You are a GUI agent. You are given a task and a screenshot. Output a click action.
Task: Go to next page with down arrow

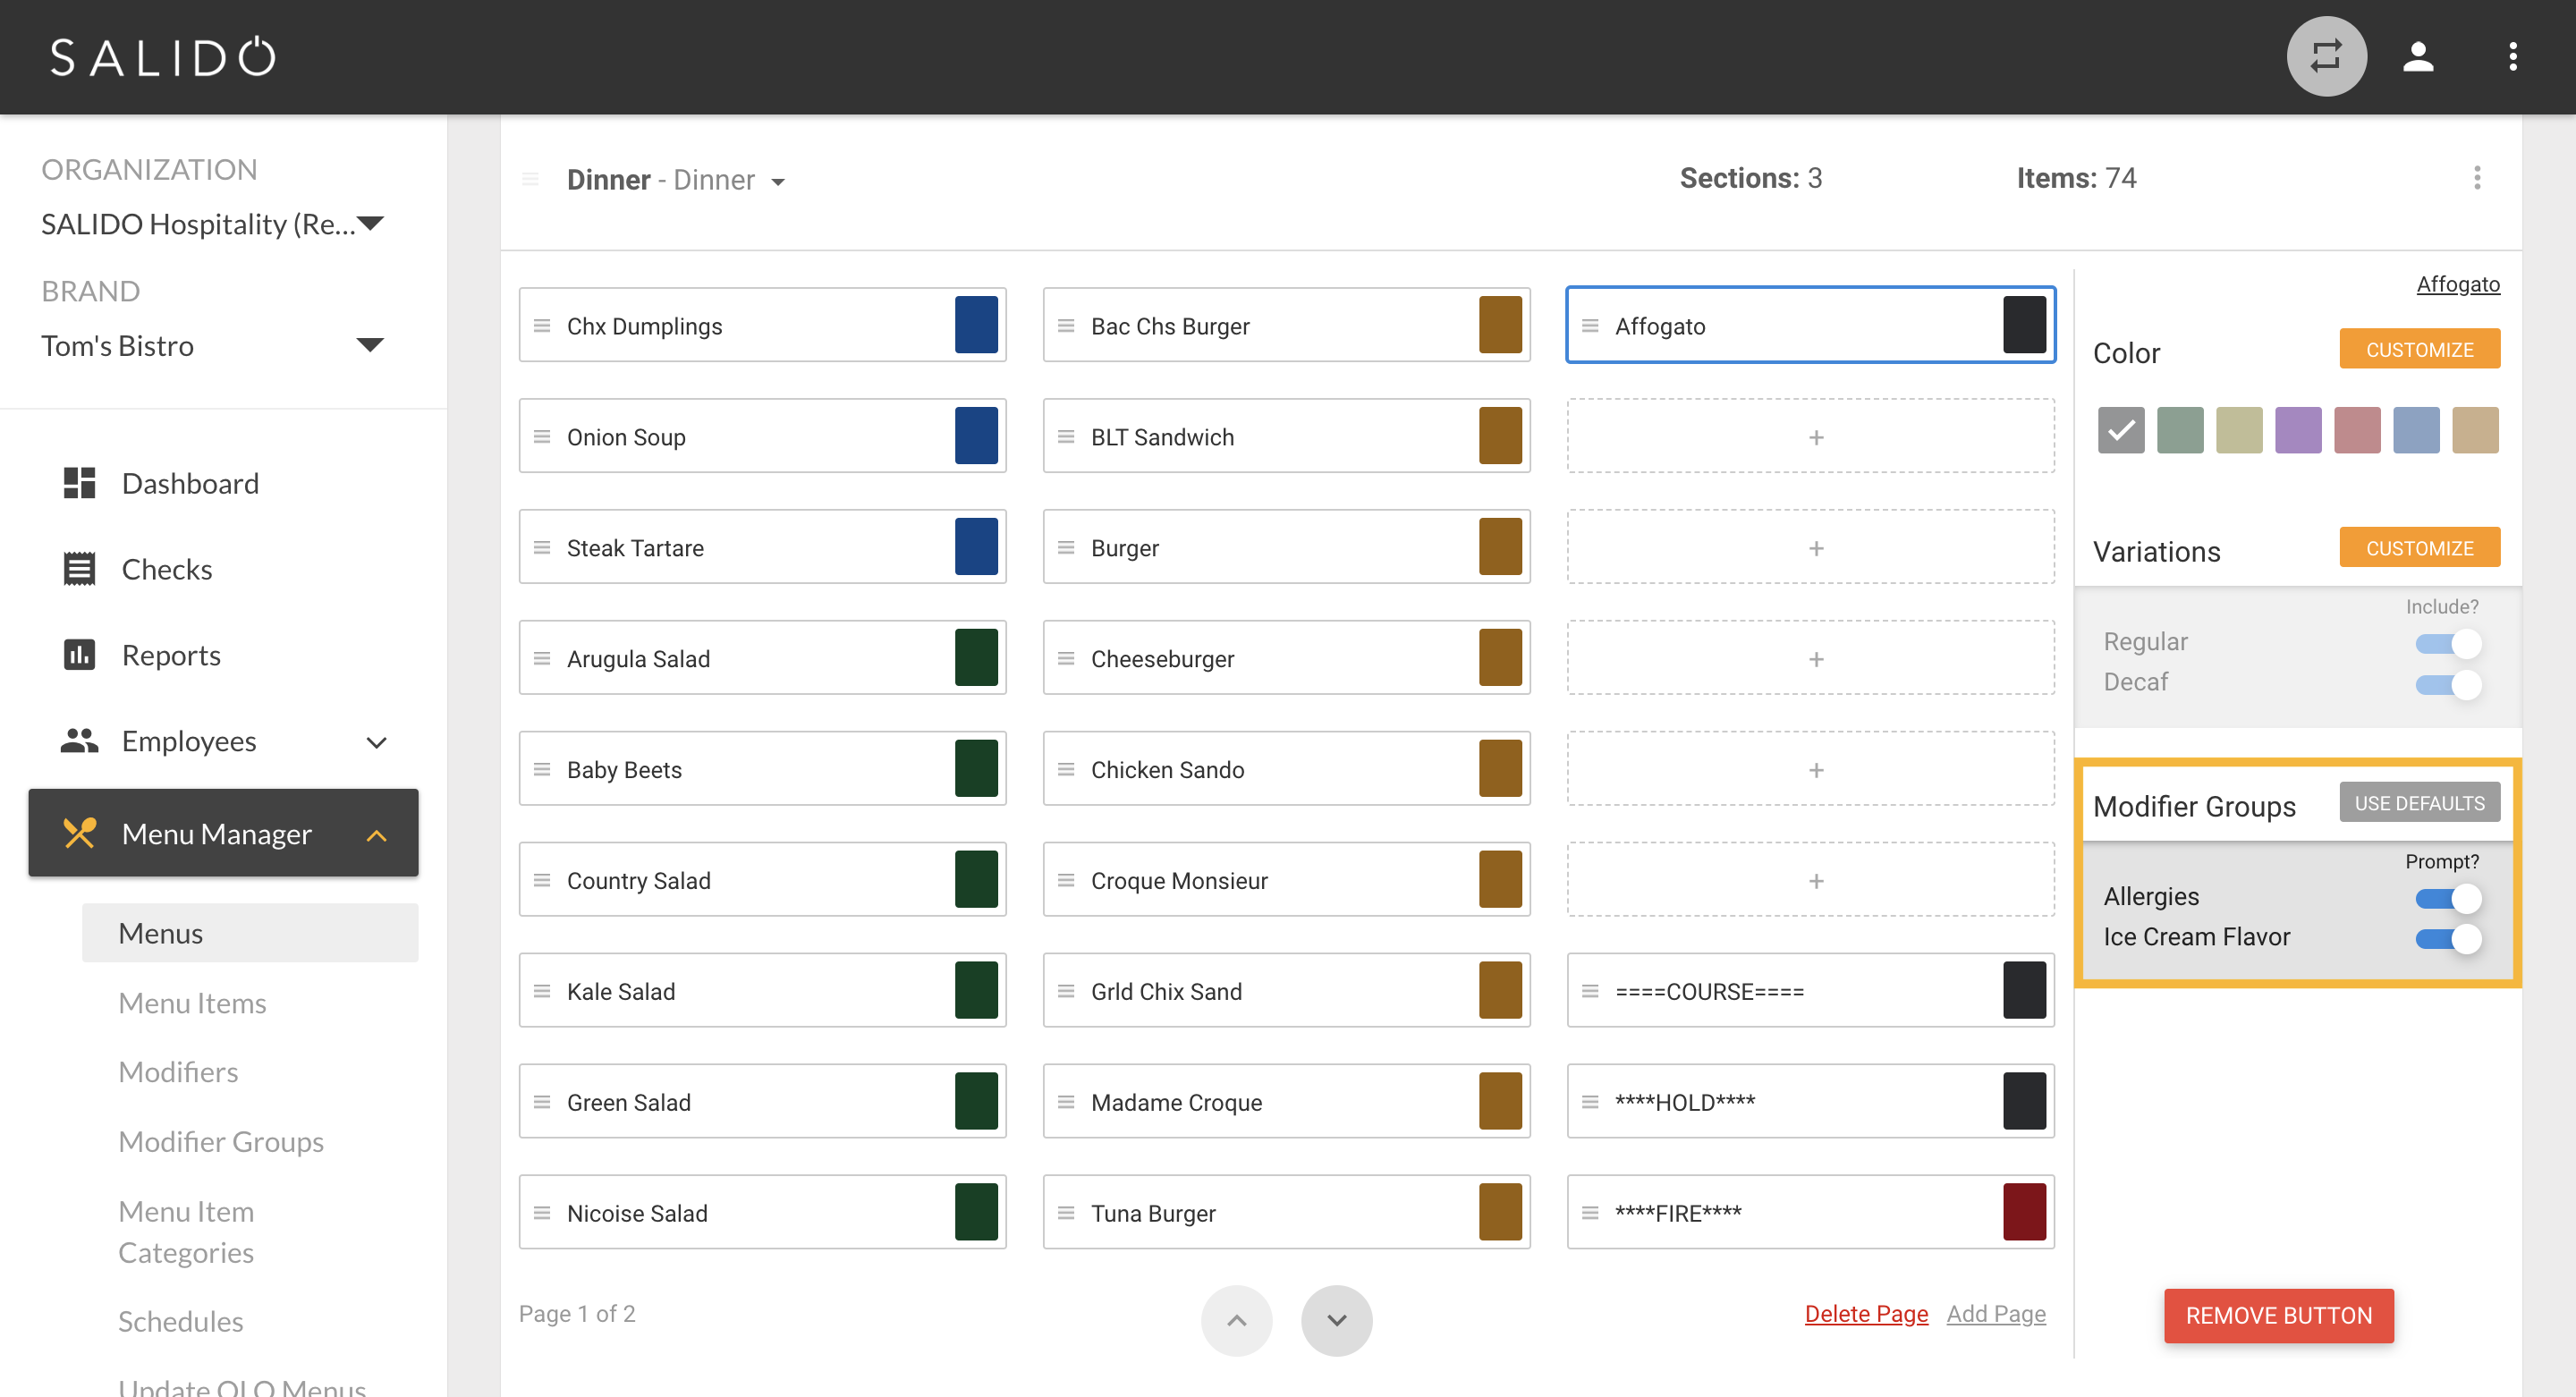[x=1336, y=1320]
